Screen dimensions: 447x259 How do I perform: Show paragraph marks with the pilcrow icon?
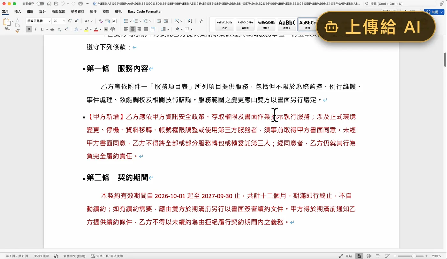[x=201, y=21]
